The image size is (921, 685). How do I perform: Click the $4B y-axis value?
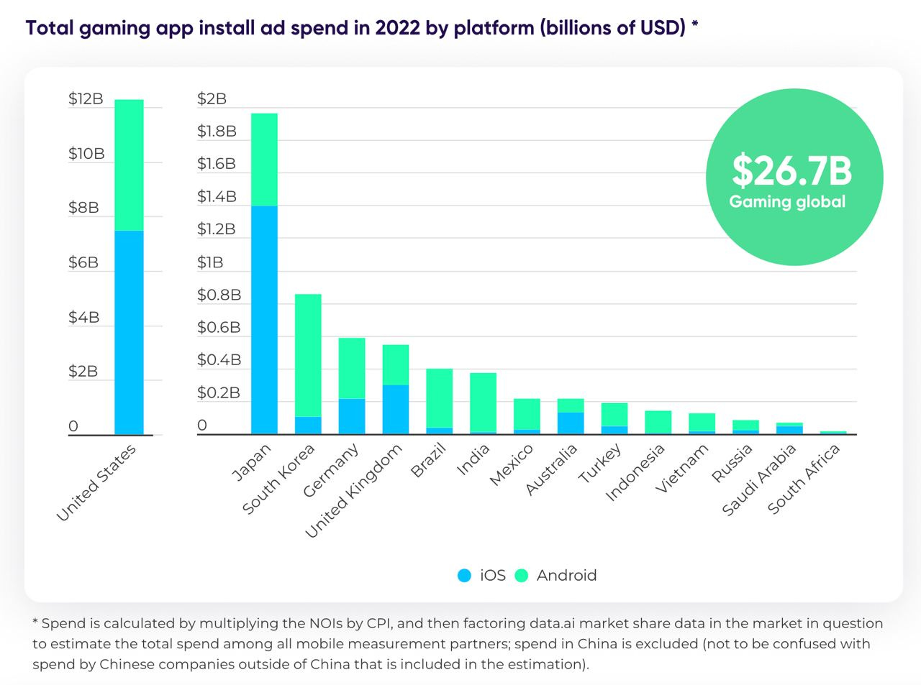tap(83, 317)
